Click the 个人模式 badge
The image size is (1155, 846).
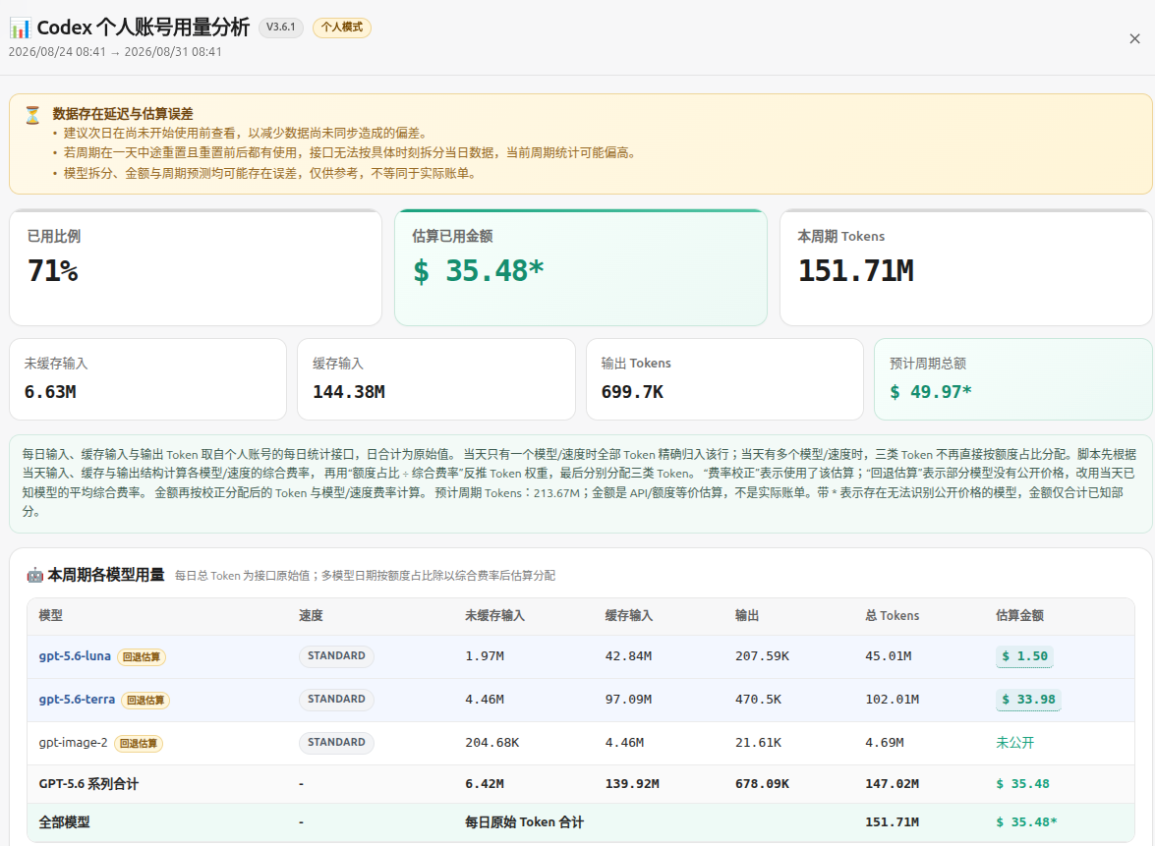342,28
